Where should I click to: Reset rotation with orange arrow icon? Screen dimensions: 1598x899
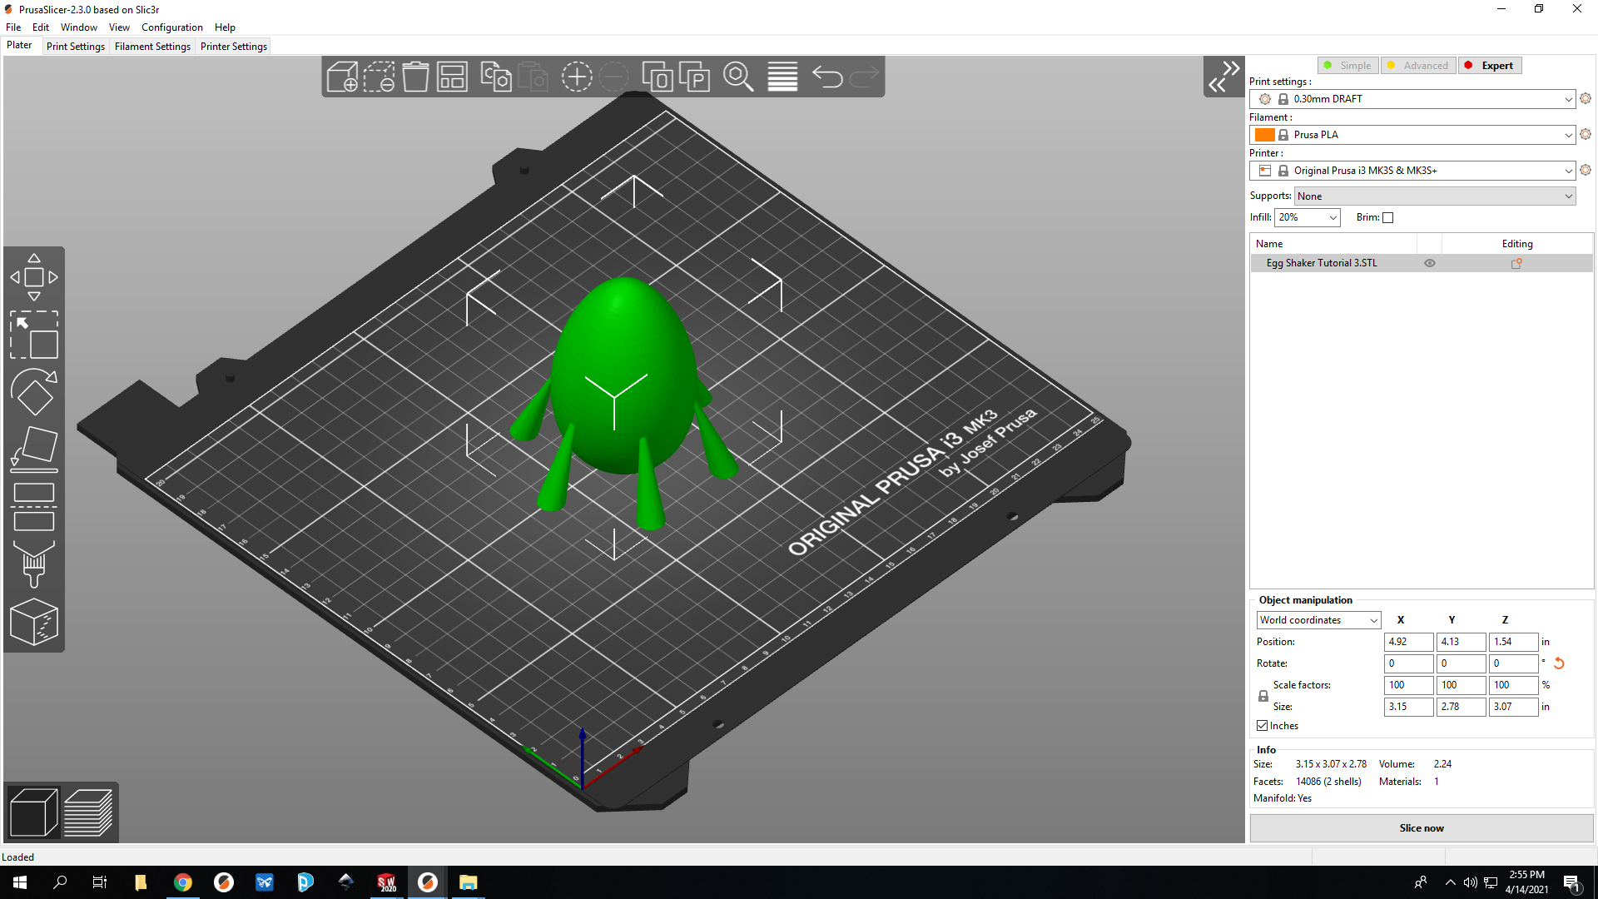tap(1559, 663)
